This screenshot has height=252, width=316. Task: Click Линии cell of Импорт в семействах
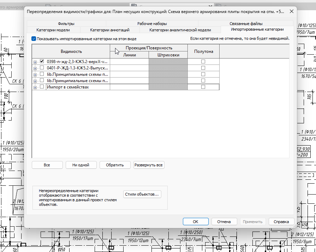(129, 87)
